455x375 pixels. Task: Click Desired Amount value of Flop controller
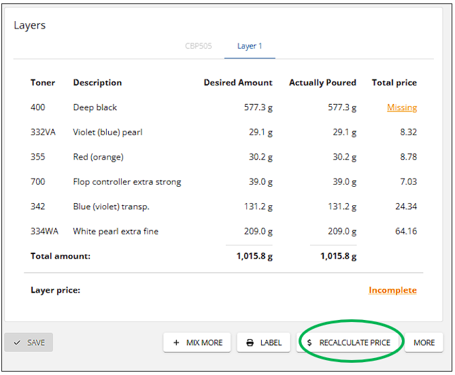click(260, 182)
